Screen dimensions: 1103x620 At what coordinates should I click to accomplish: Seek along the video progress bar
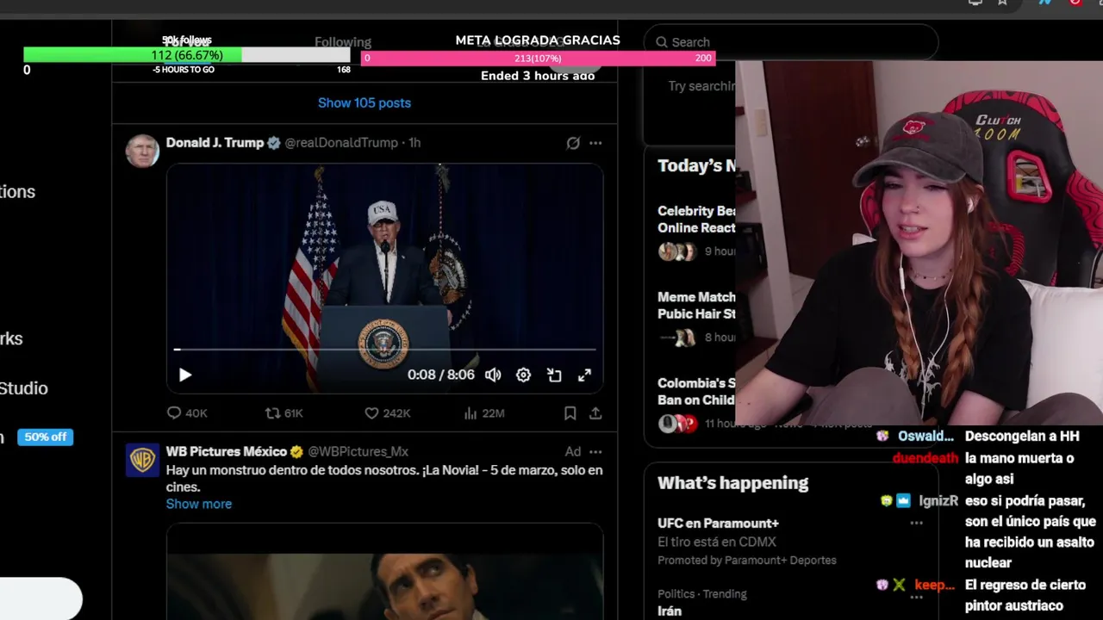click(x=385, y=350)
